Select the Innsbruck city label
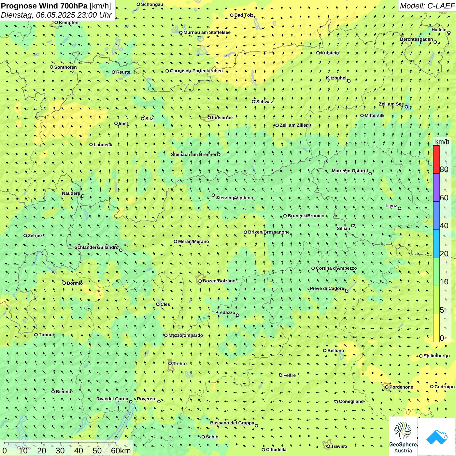456x456 pixels. click(223, 118)
